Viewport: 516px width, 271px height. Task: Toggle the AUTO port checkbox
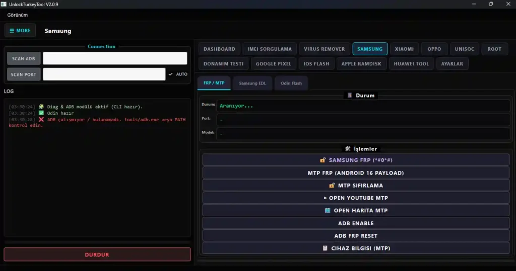(171, 74)
